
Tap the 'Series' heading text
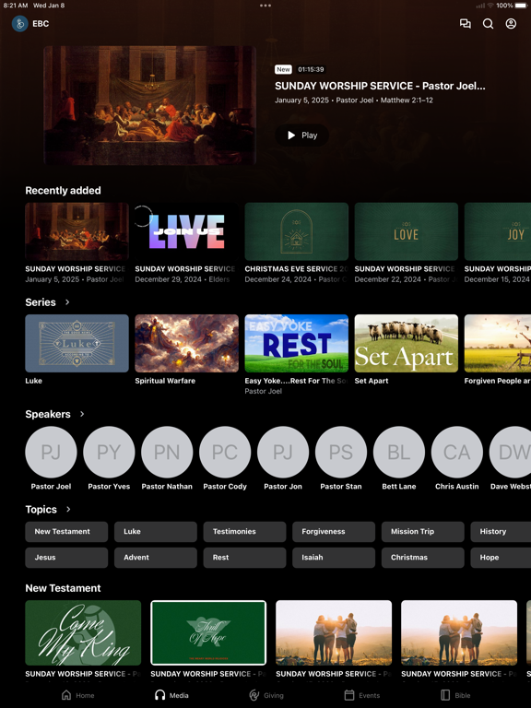[41, 302]
